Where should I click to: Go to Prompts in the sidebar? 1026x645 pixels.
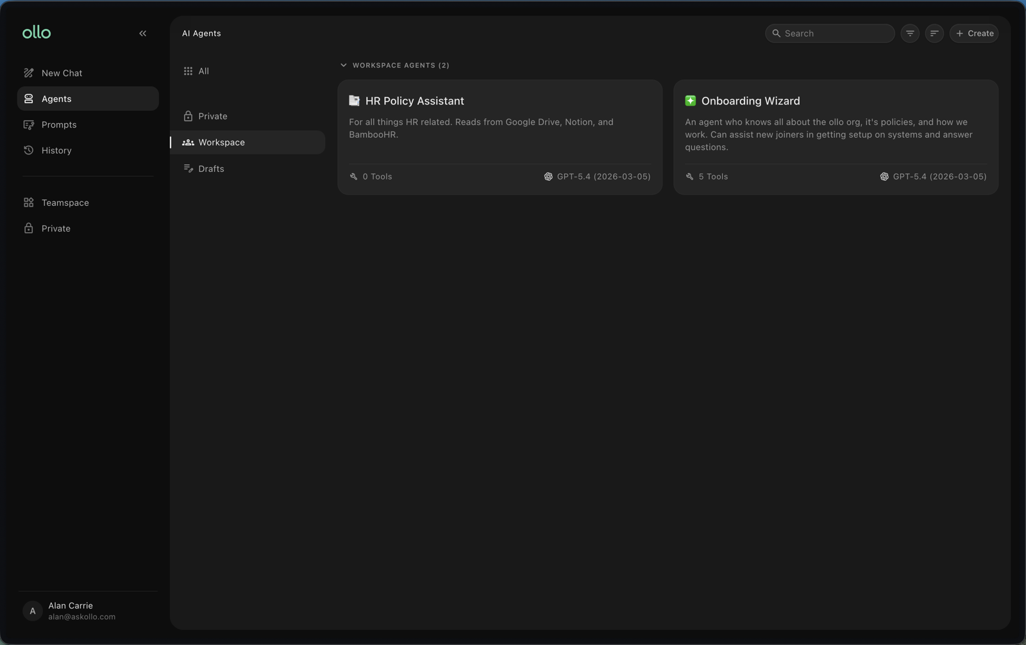[88, 124]
